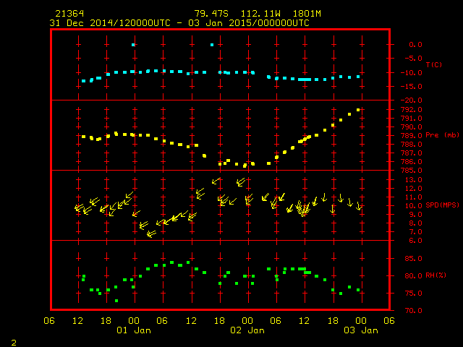Click the 00 hour label above 03 Jan
The width and height of the screenshot is (463, 347).
(x=361, y=321)
